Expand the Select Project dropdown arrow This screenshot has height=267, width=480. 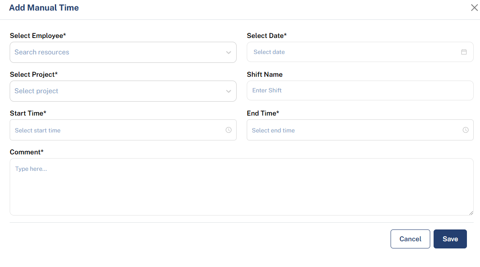229,92
